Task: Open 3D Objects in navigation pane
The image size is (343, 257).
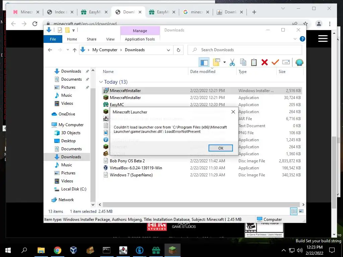Action: pos(71,133)
